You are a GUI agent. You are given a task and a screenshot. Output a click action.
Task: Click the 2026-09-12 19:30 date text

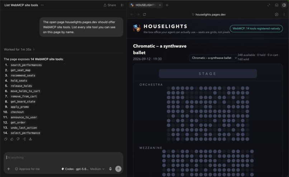point(147,59)
